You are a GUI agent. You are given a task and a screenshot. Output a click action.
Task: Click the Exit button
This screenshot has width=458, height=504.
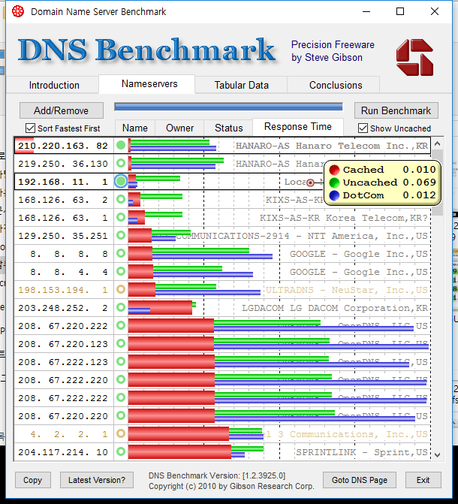(x=423, y=480)
